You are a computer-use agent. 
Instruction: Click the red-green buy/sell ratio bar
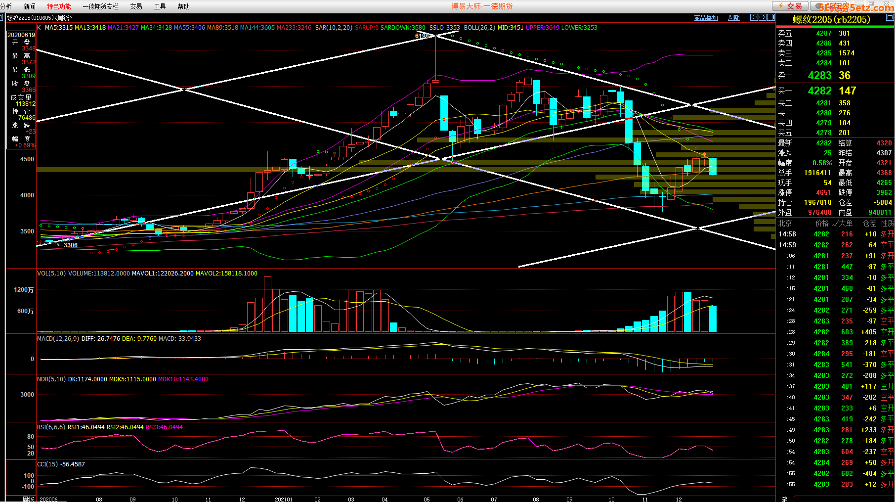[835, 26]
